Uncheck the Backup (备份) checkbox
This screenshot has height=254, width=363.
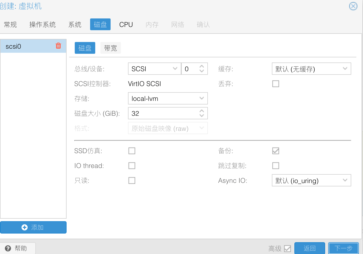276,151
